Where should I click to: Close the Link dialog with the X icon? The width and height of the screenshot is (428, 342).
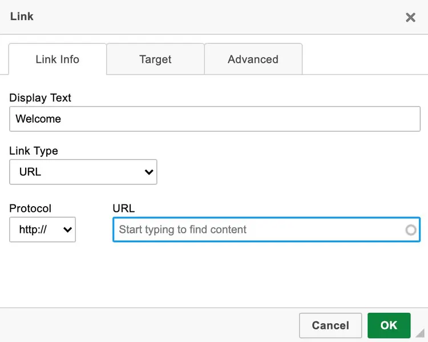pos(410,17)
